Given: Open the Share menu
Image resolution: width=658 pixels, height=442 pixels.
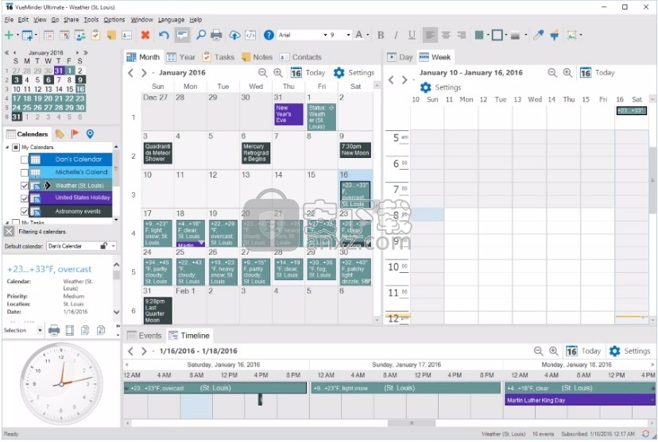Looking at the screenshot, I should point(71,20).
